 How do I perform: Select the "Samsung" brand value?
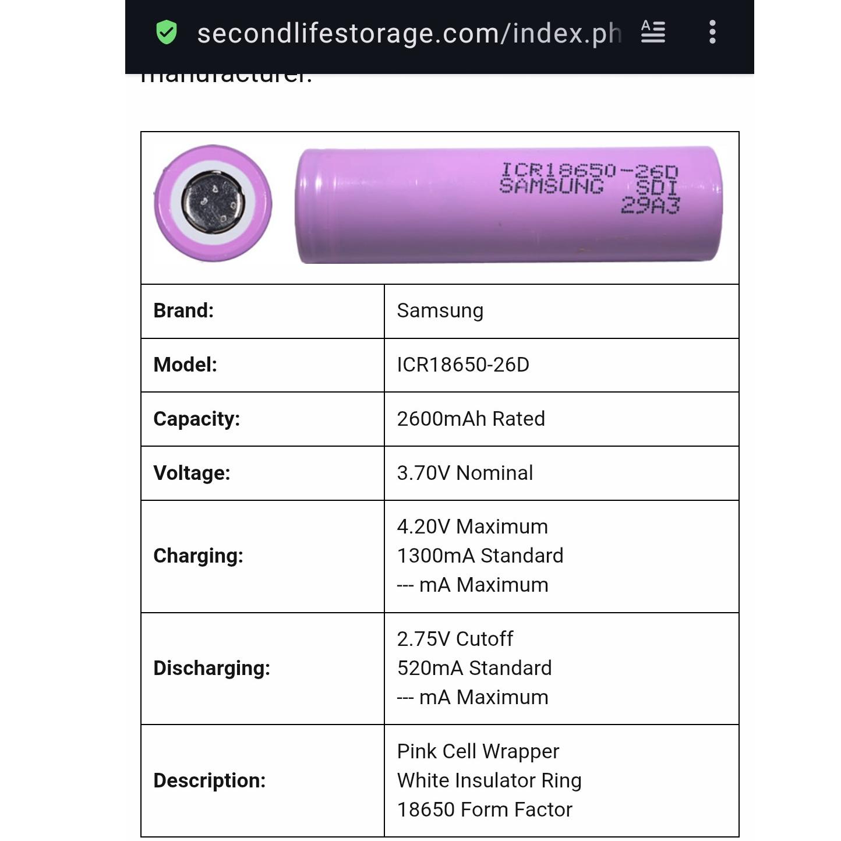coord(440,311)
